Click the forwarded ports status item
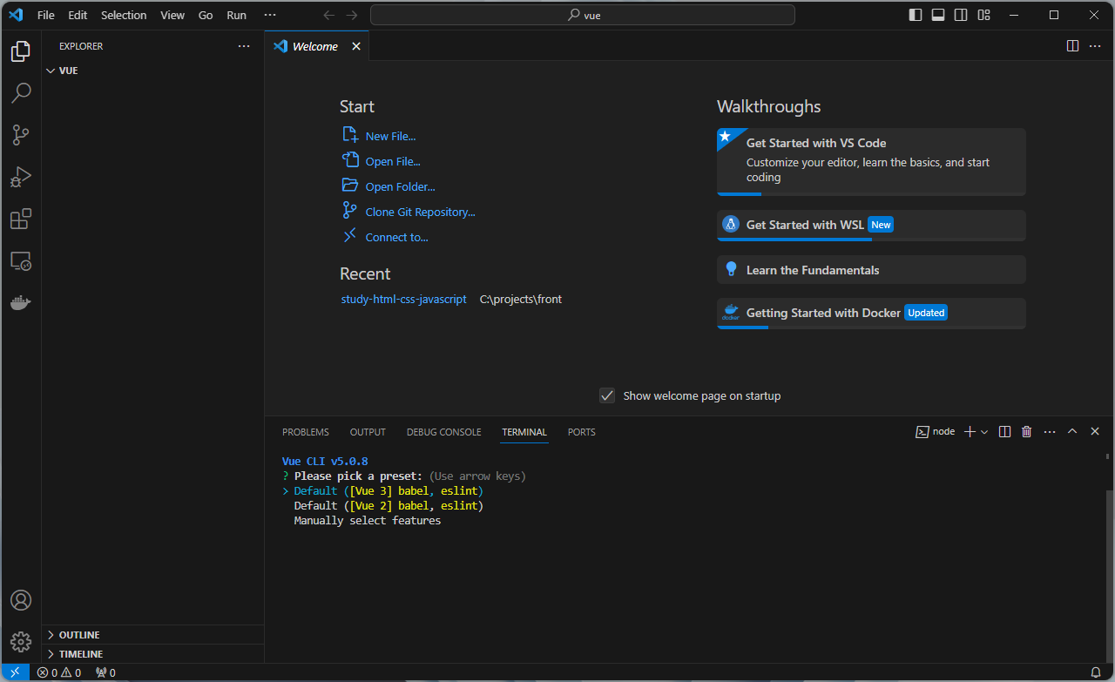The image size is (1115, 682). click(105, 672)
